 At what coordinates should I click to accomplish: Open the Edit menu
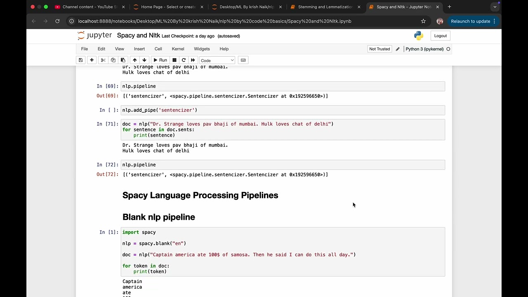[101, 49]
